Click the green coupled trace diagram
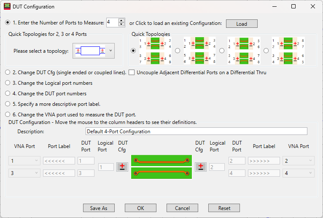 (161, 167)
